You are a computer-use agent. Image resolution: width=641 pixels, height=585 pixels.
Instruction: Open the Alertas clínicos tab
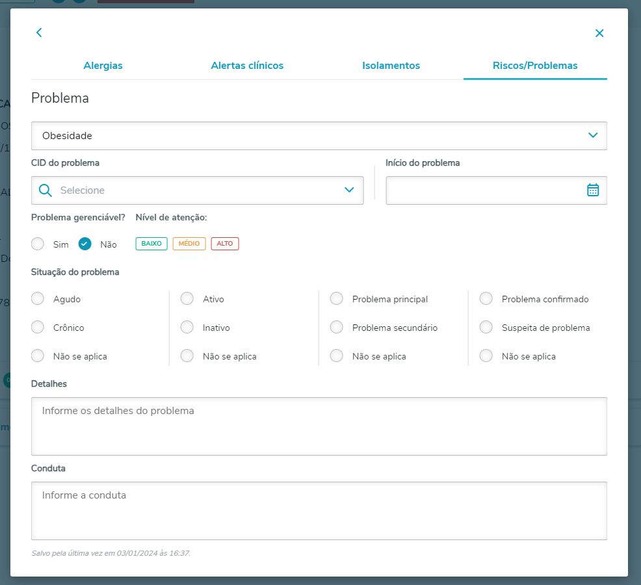(x=247, y=66)
